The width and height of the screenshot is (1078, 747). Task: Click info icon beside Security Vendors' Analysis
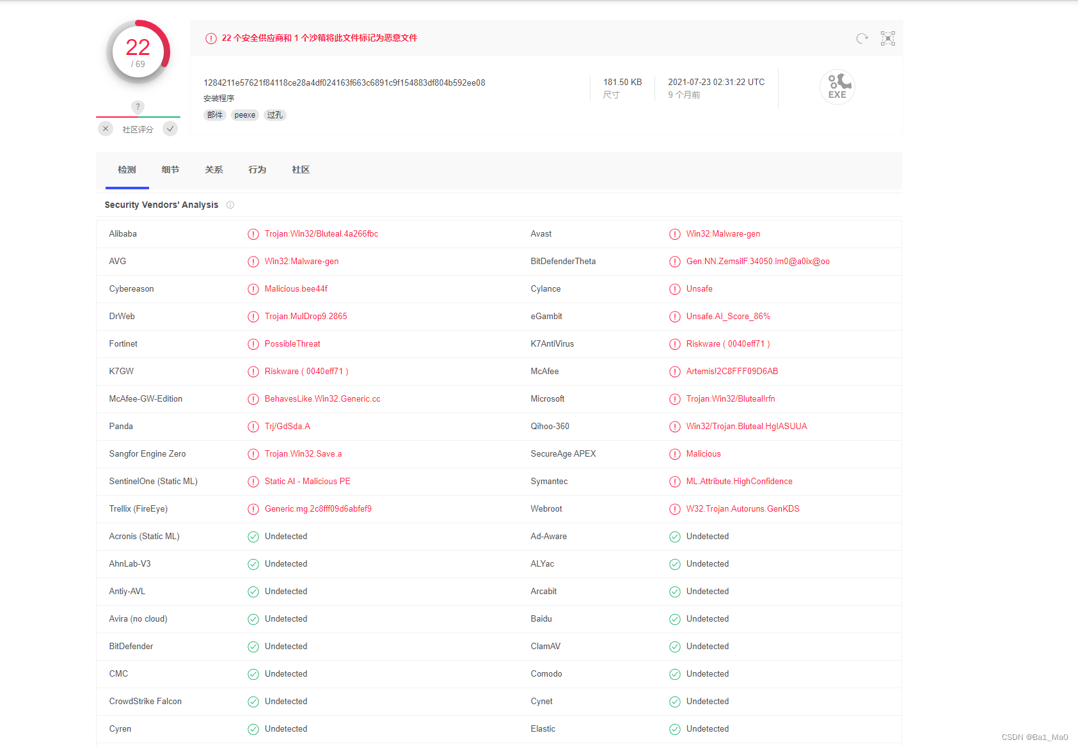[x=230, y=205]
